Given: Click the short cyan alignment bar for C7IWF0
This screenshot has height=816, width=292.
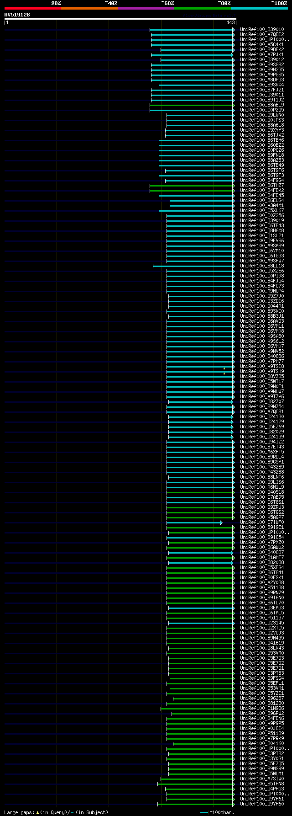Looking at the screenshot, I should pos(194,523).
